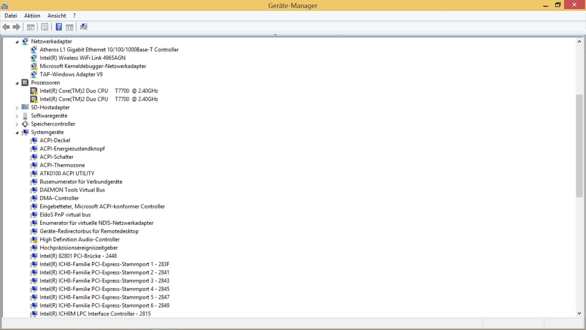
Task: Select Geräte-Redirectorbus für Remotedesktop
Action: 89,231
